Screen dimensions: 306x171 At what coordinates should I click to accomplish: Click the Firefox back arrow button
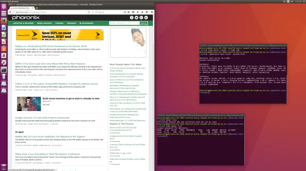click(10, 12)
